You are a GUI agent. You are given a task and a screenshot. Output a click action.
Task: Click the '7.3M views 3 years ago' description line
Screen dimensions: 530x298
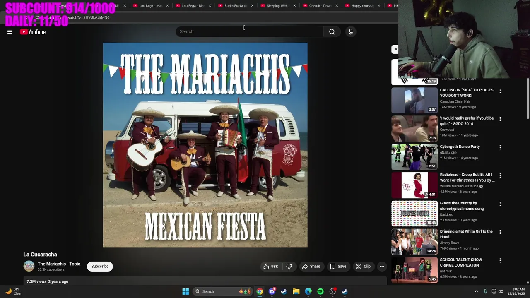48,281
